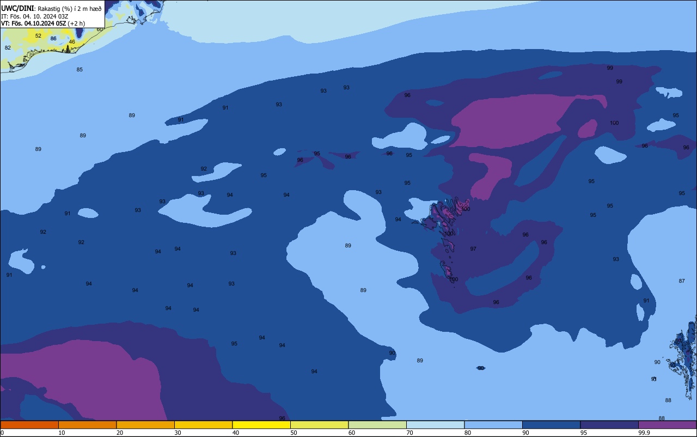Screen dimensions: 697x437
Task: Select the 20–30 amber legend swatch
Action: [145, 424]
